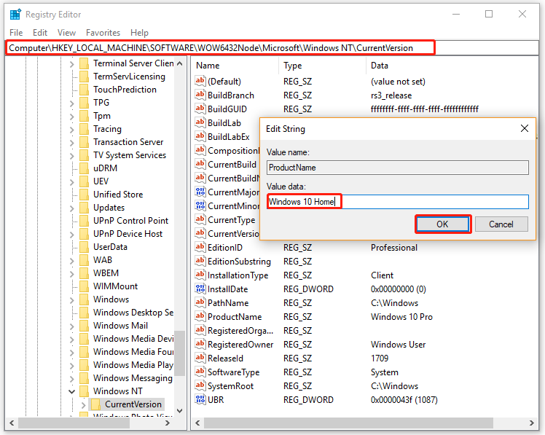Image resolution: width=545 pixels, height=435 pixels.
Task: Click the tree pane vertical scrollbar thumb
Action: [179, 353]
